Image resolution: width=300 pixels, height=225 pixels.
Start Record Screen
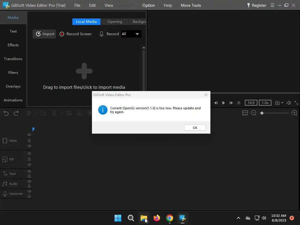[x=75, y=34]
